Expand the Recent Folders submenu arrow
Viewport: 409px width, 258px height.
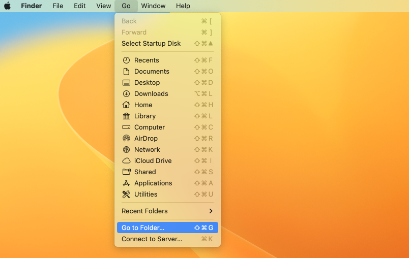211,211
